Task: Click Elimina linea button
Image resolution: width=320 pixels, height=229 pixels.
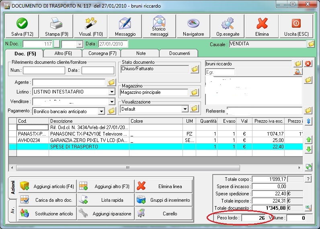Action: (x=164, y=186)
